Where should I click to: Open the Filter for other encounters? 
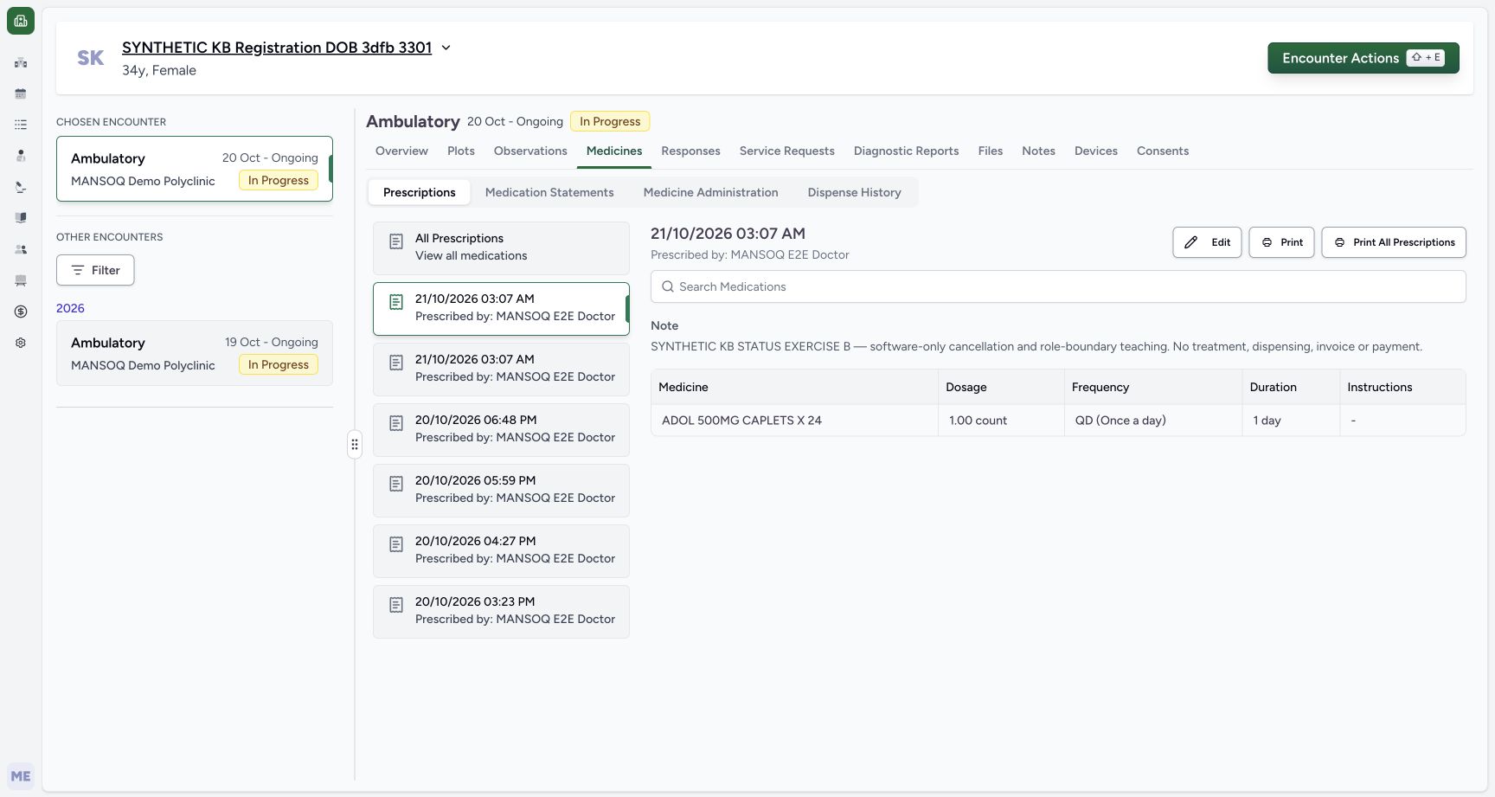click(95, 270)
